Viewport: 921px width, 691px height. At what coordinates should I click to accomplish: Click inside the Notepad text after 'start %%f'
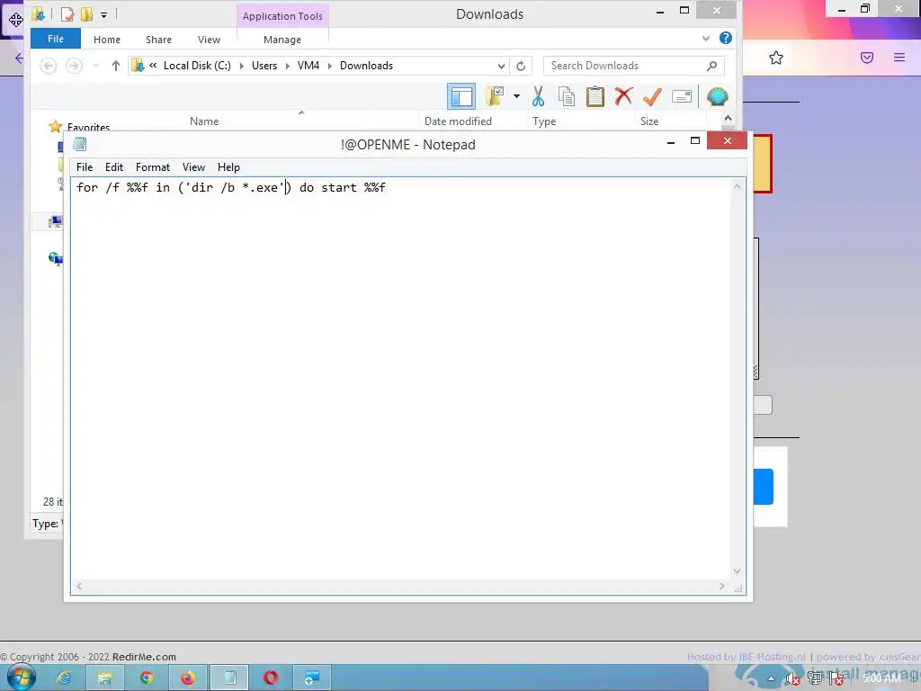tap(387, 187)
